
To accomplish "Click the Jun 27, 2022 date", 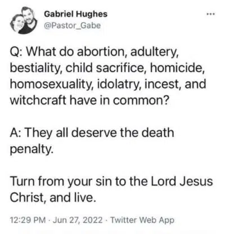I will (x=78, y=220).
